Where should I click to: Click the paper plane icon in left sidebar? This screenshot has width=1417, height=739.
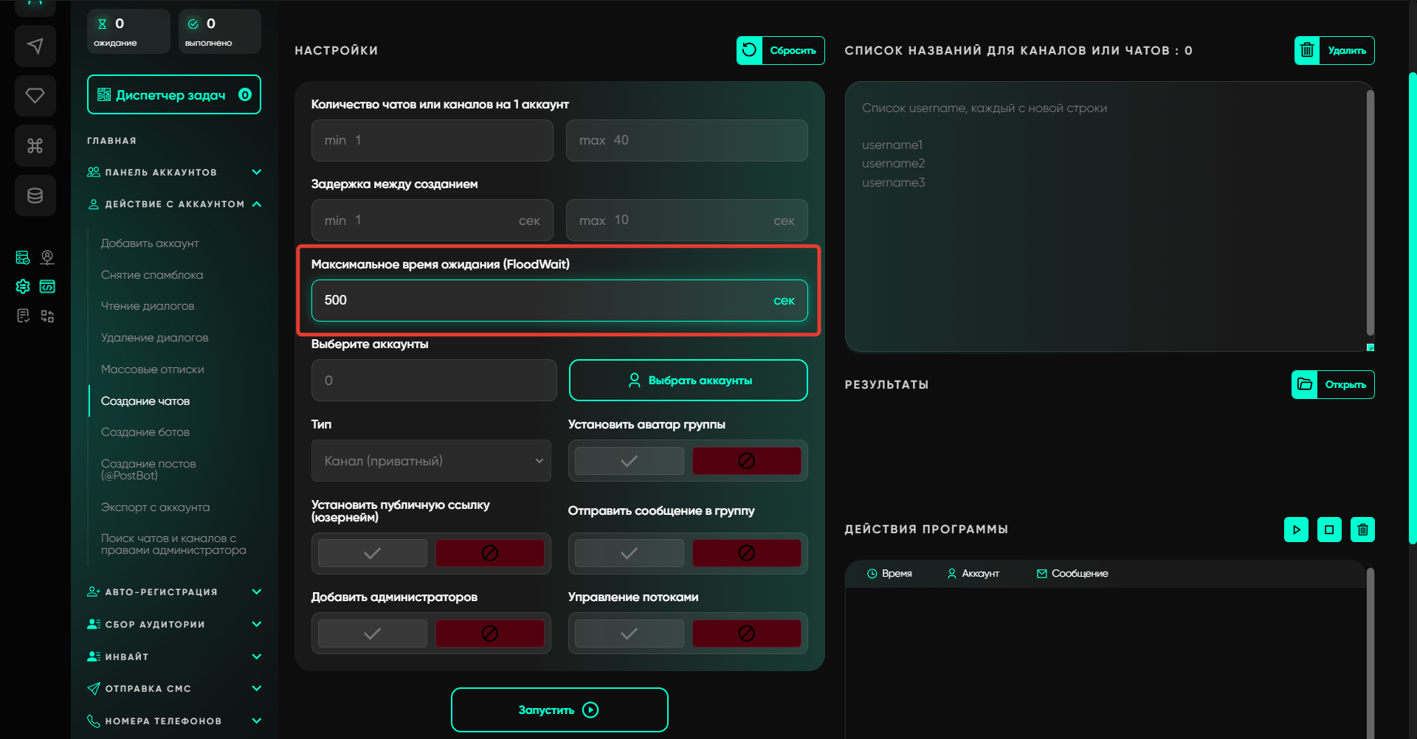tap(35, 46)
